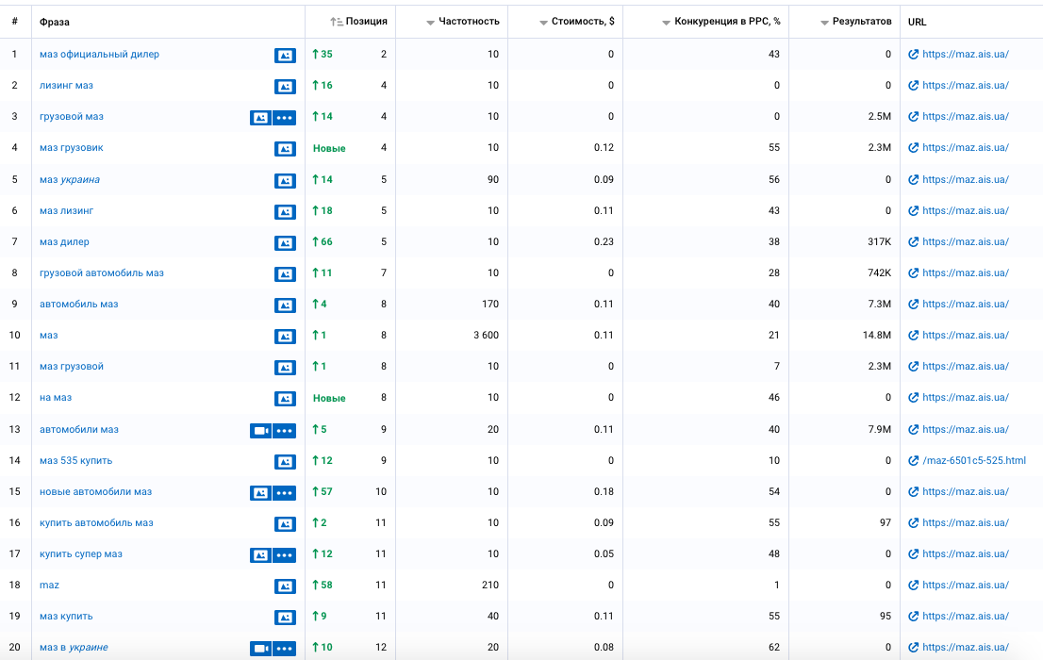Sort table by Частотность column
Image resolution: width=1043 pixels, height=660 pixels.
(463, 22)
